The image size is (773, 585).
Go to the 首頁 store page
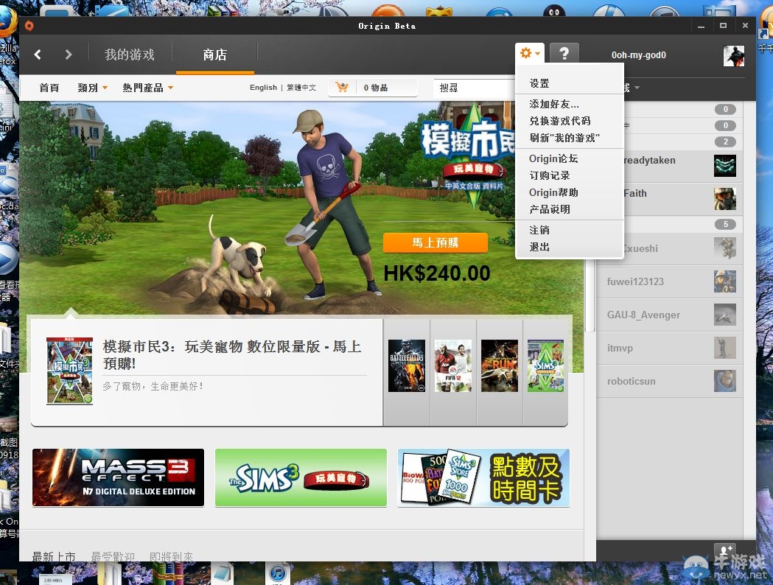[x=49, y=88]
